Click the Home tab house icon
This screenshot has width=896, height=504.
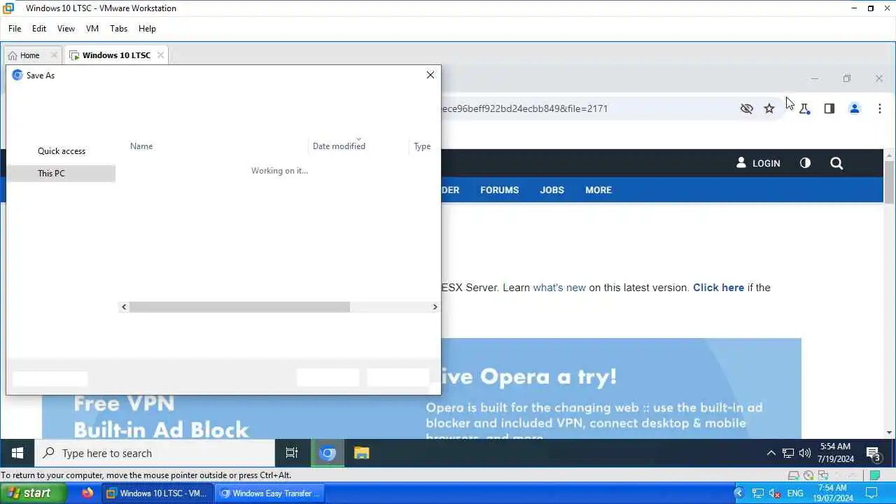[x=12, y=55]
